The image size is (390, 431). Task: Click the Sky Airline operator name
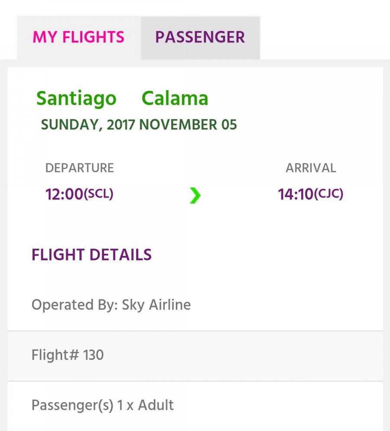click(156, 305)
